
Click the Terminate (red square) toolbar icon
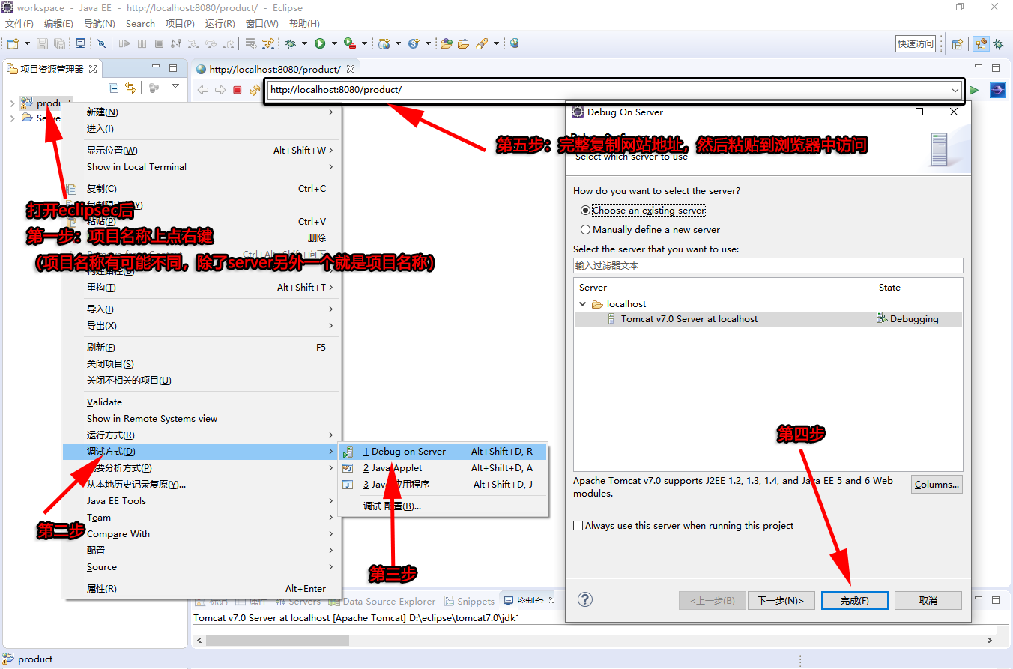(x=158, y=43)
